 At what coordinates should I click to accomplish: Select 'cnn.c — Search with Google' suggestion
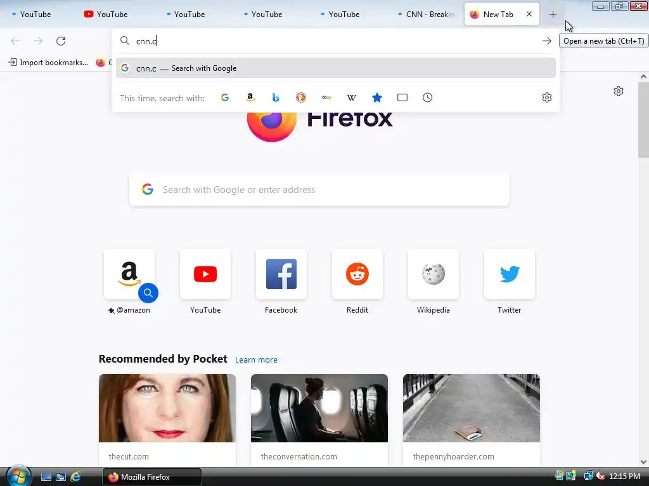pyautogui.click(x=336, y=68)
